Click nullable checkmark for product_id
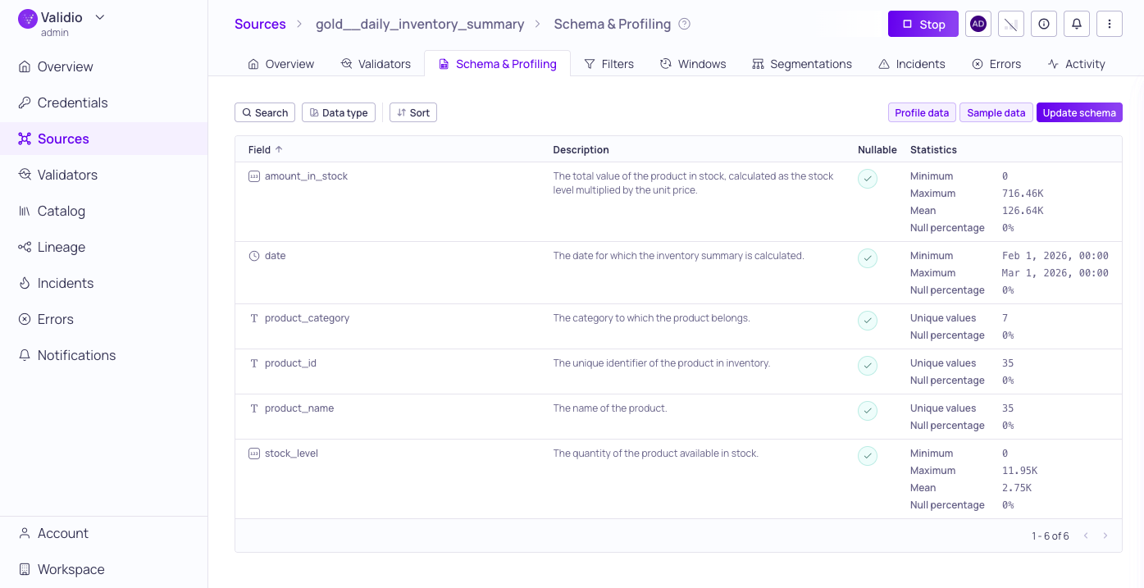 (868, 366)
